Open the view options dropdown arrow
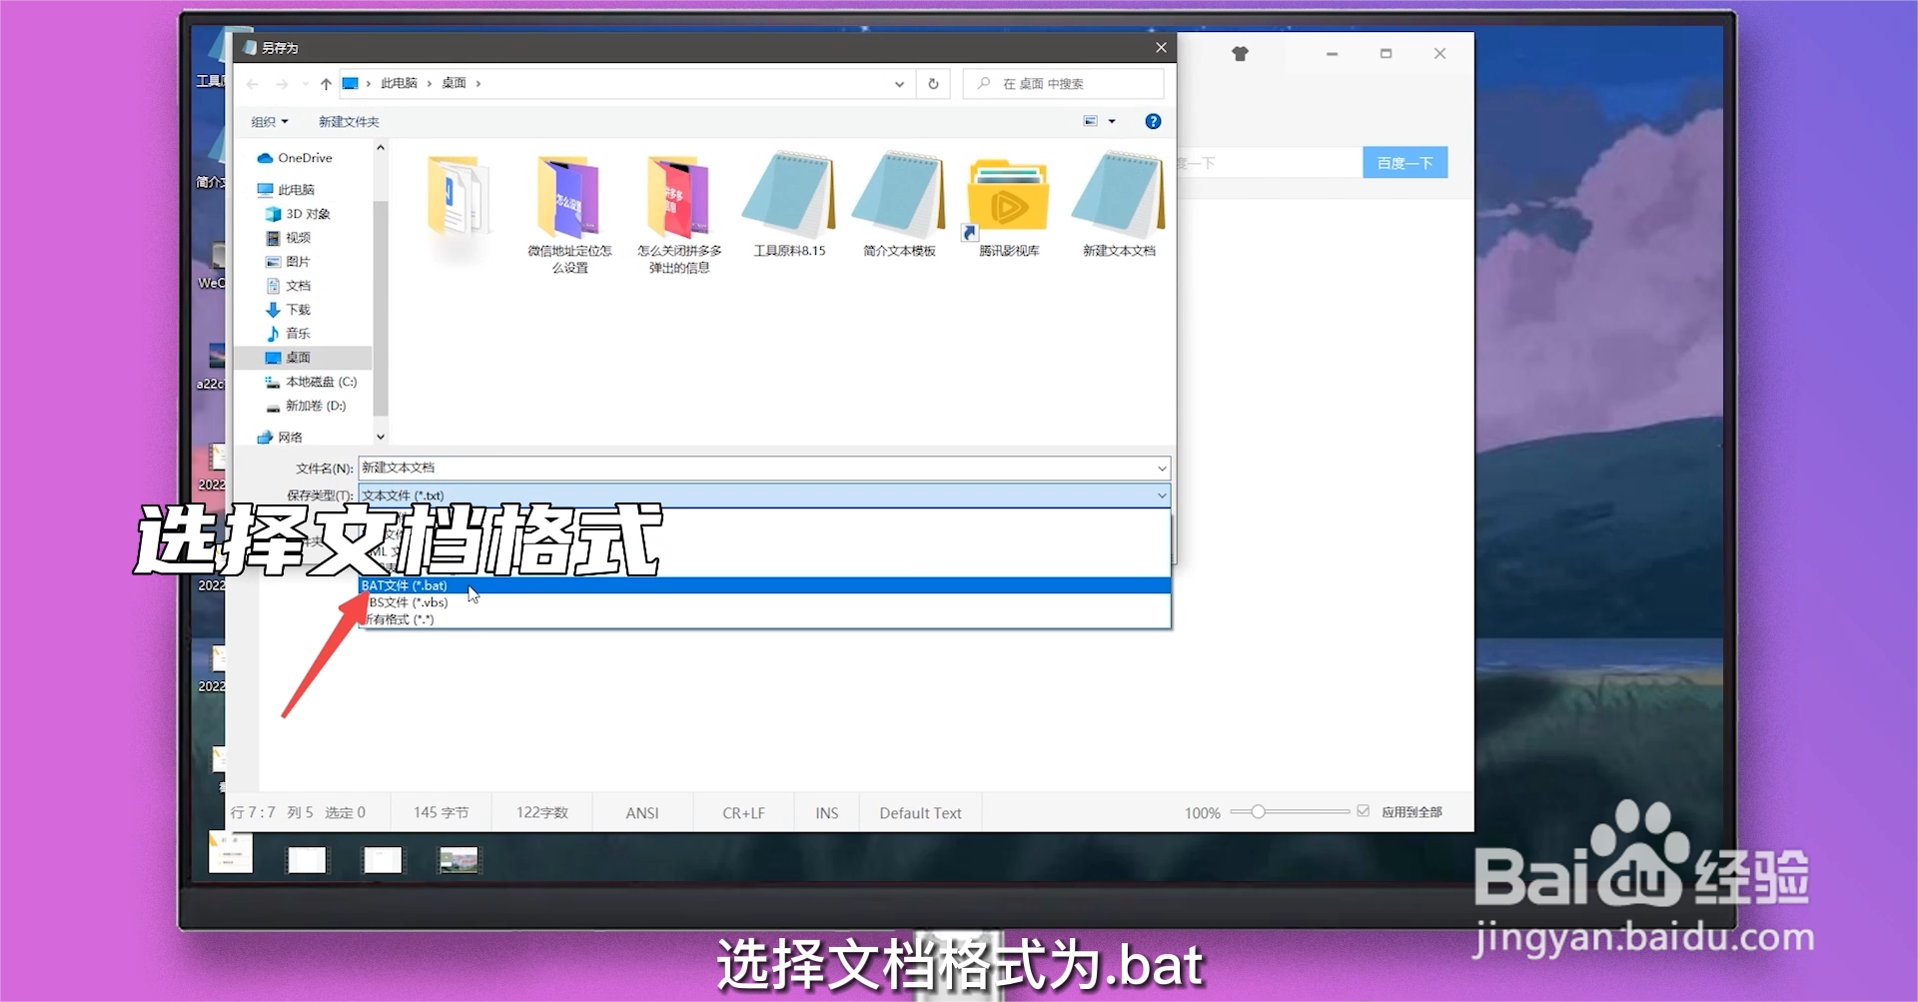This screenshot has width=1918, height=1002. coord(1112,121)
